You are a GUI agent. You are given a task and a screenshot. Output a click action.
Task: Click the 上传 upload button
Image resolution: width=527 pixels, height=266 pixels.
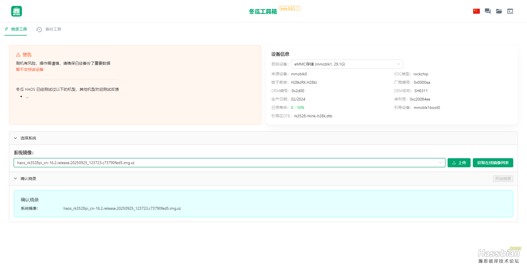click(x=459, y=163)
